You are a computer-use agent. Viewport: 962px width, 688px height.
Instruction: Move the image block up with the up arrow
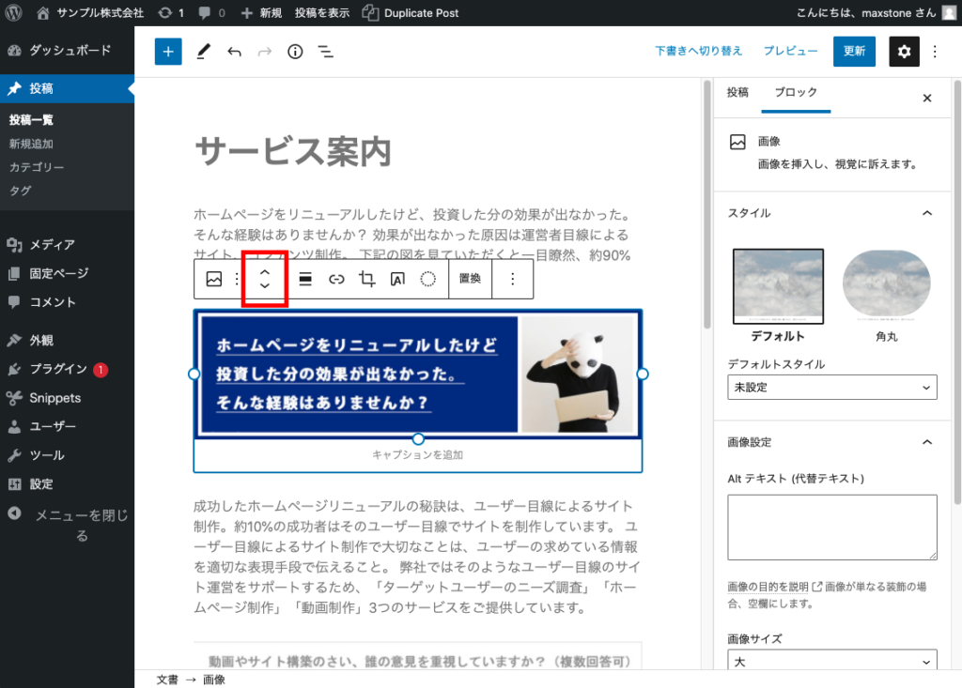tap(264, 272)
